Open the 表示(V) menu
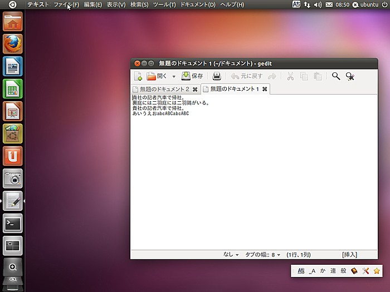The width and height of the screenshot is (390, 292). 116,4
